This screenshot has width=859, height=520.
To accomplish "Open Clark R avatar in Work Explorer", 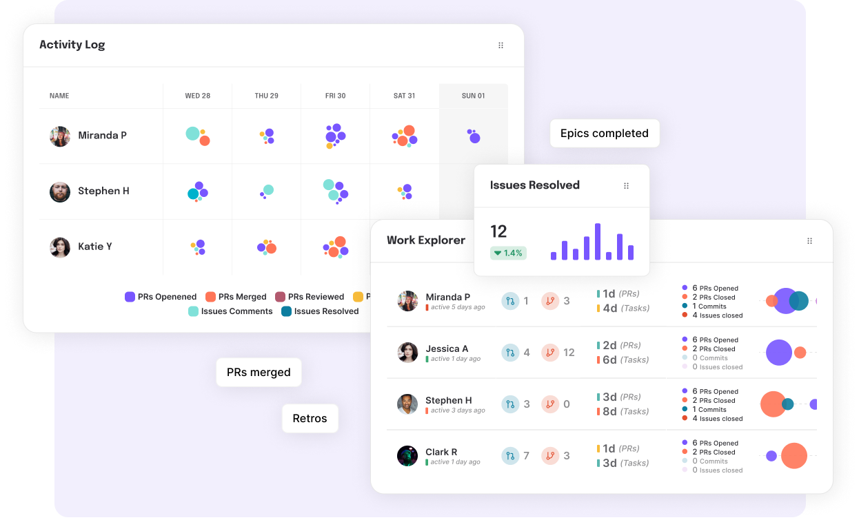I will [x=407, y=456].
